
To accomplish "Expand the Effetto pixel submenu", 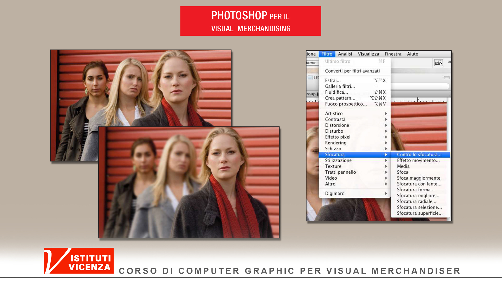I will pos(355,137).
